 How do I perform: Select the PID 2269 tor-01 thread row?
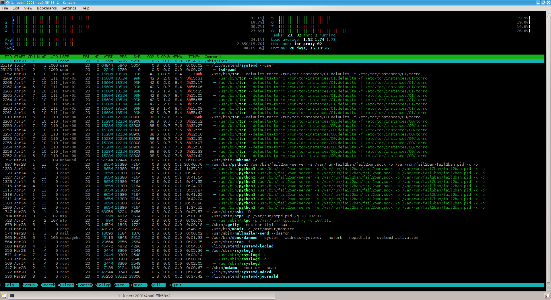[272, 78]
